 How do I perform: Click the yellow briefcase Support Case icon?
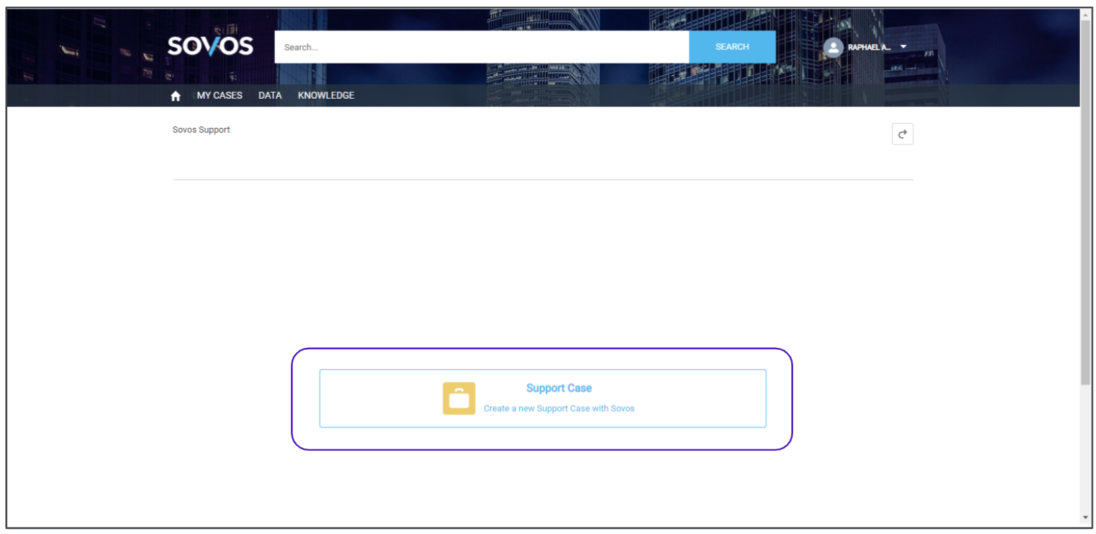(x=459, y=398)
